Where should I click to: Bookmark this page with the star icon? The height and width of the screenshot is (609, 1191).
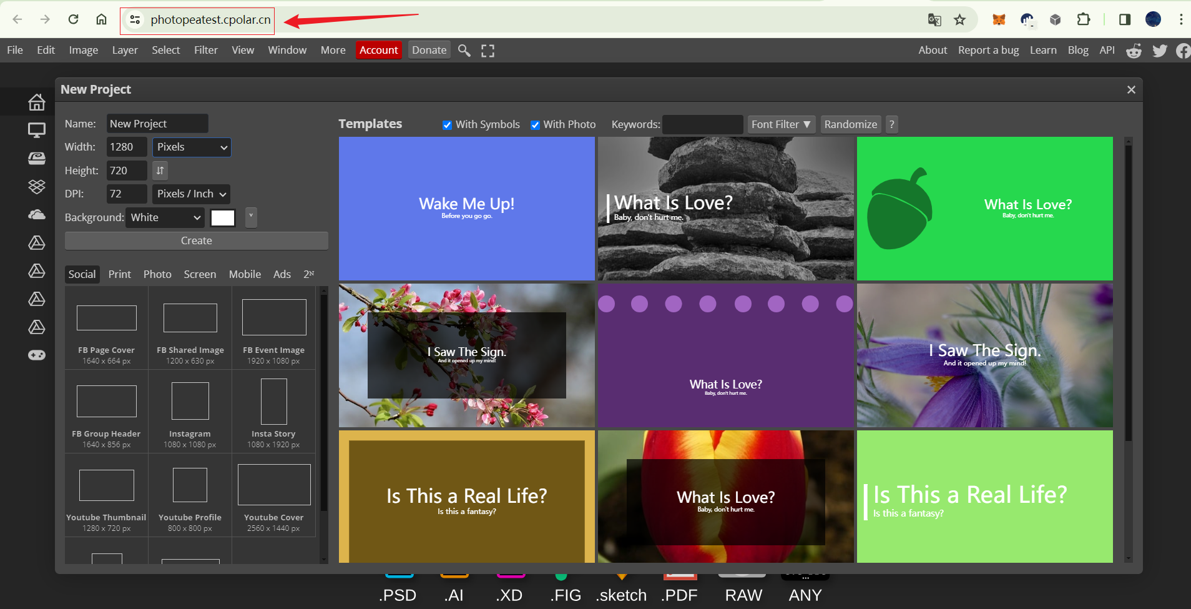[x=959, y=20]
